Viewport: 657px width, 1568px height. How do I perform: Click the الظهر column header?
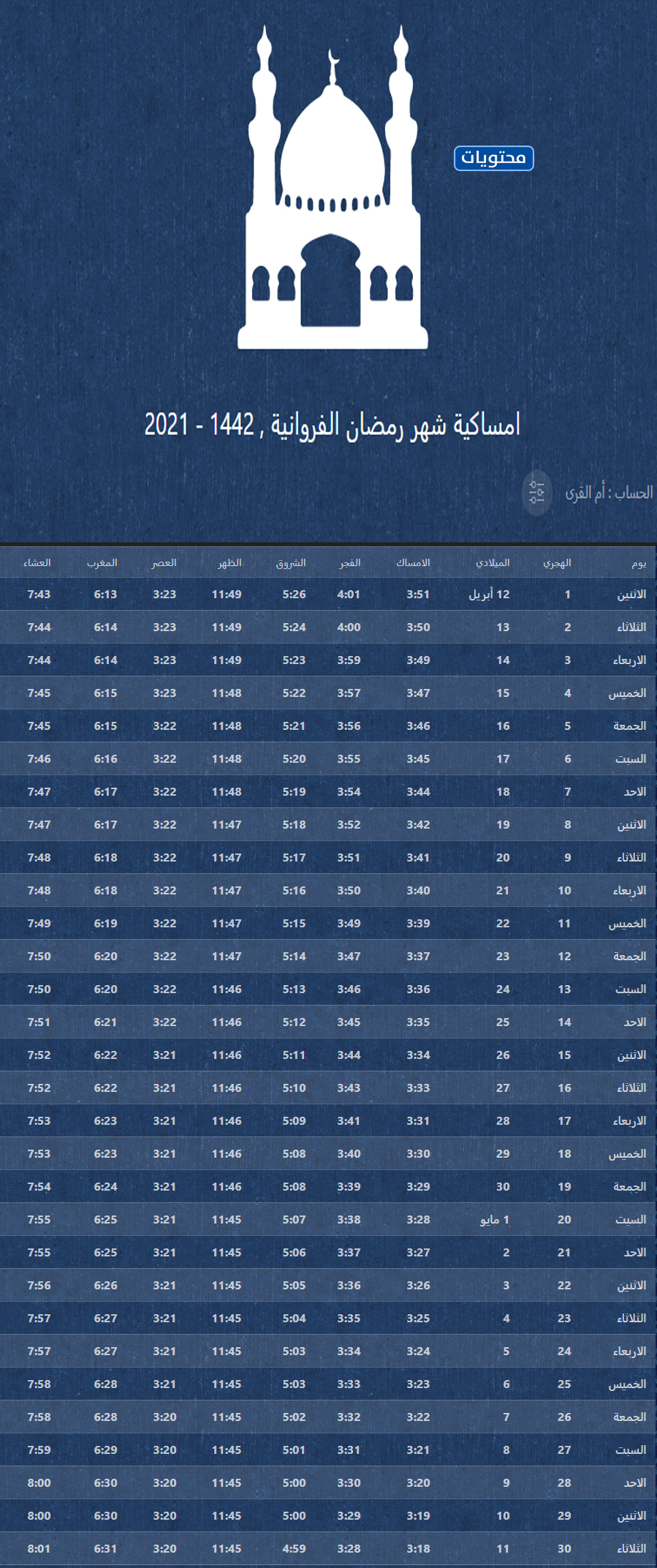click(229, 562)
